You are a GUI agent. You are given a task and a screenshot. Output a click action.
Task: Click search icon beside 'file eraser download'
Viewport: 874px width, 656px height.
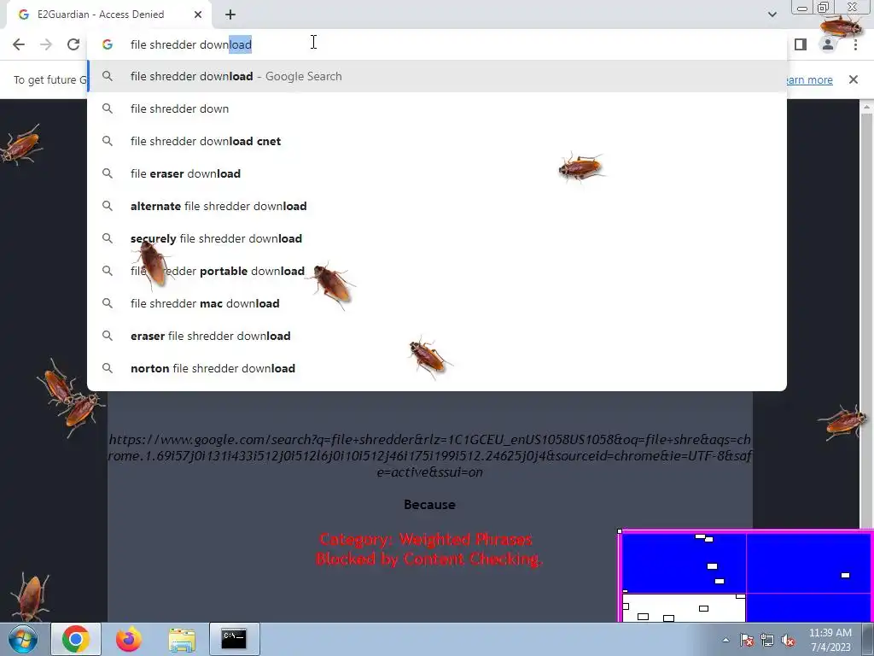tap(108, 173)
